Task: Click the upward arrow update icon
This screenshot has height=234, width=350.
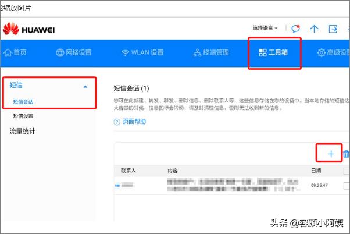Action: pos(315,29)
